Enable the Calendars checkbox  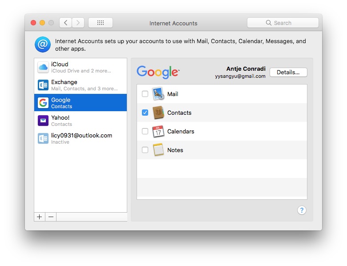point(145,131)
